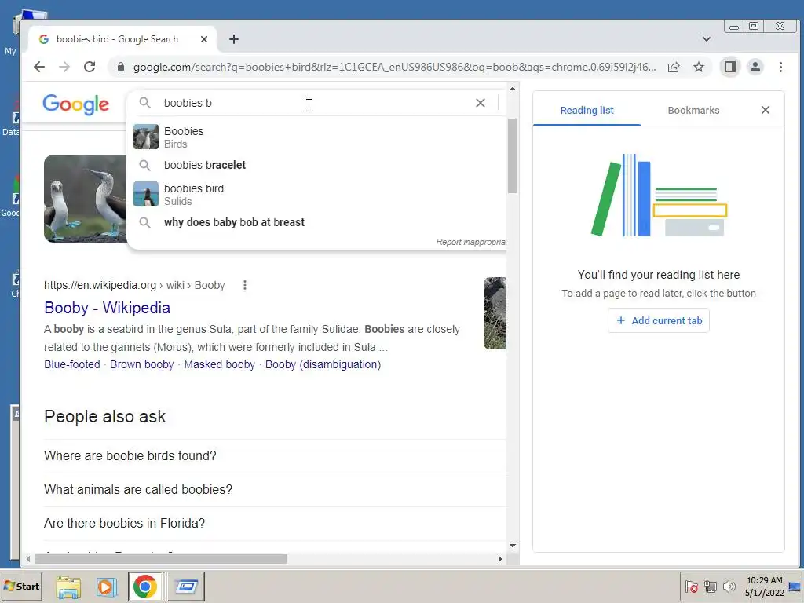Open Windows Explorer from the taskbar
Viewport: 804px width, 603px height.
(68, 586)
